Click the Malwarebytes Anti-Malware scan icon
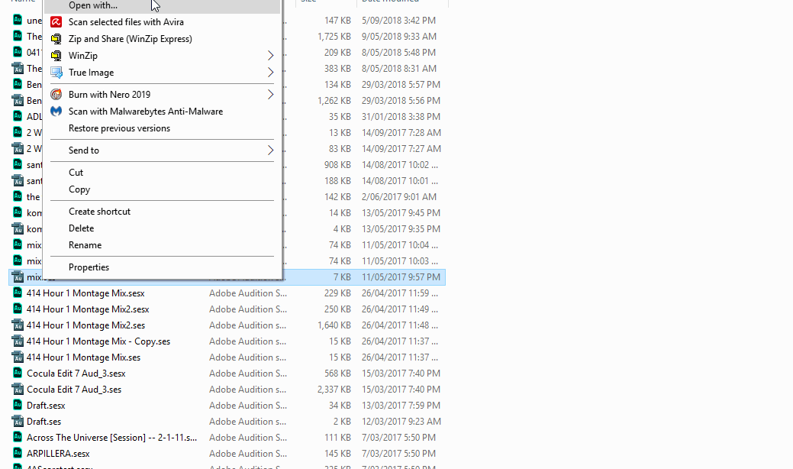The height and width of the screenshot is (469, 793). coord(56,112)
